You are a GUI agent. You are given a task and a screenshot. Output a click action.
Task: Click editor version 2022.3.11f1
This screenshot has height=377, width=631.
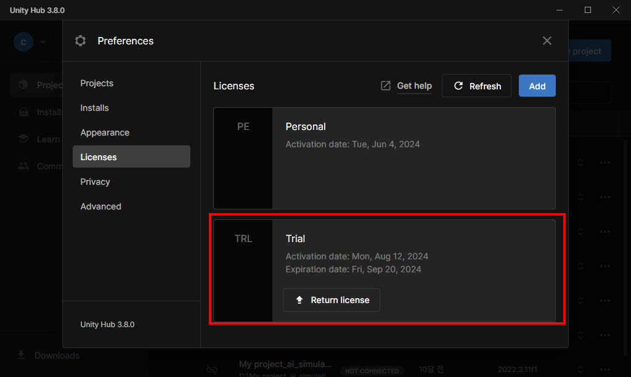(518, 370)
